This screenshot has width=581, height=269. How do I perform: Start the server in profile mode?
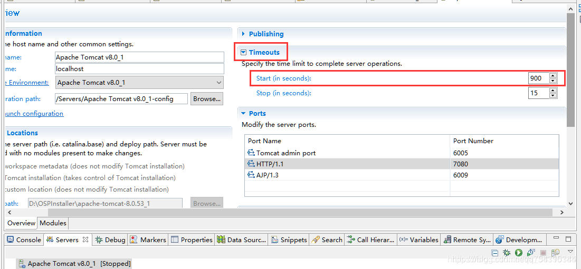tap(530, 253)
